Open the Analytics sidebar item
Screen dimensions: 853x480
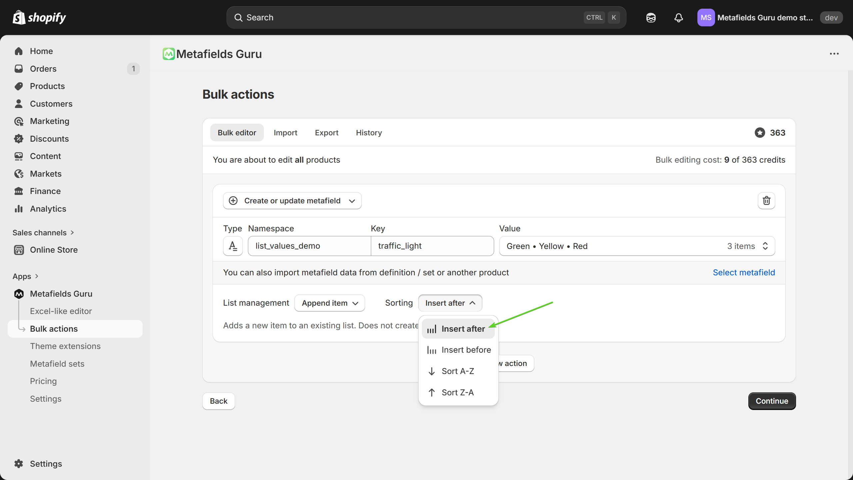[x=48, y=209]
